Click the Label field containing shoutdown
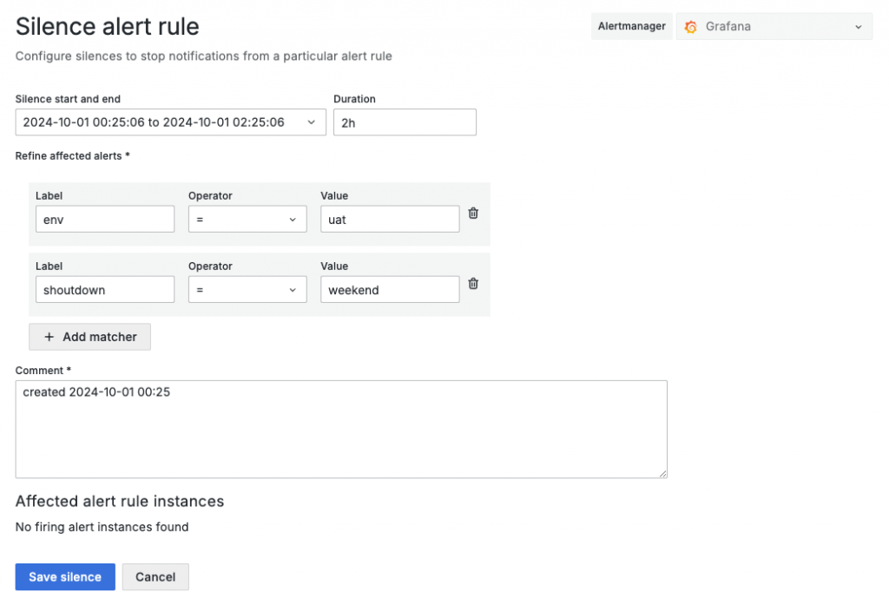Screen dimensions: 889x599 pyautogui.click(x=104, y=290)
